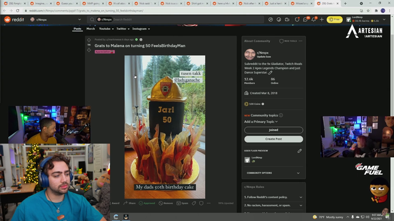Screen dimensions: 394x221
Task: Upvote the Malena birthday post
Action: pyautogui.click(x=89, y=40)
